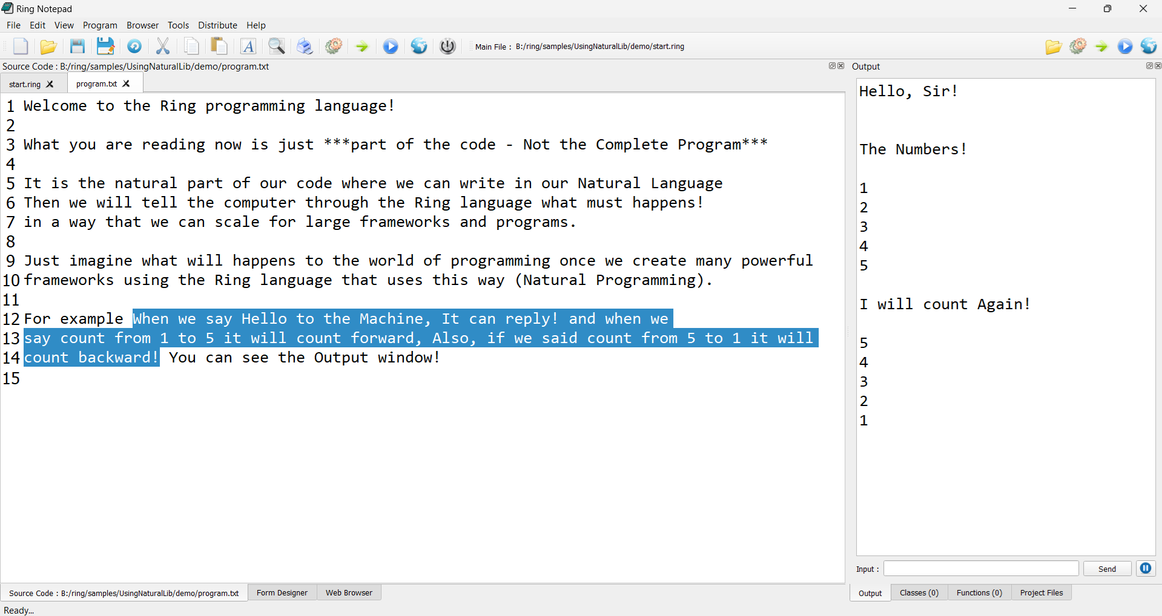1162x616 pixels.
Task: Click 'I will count Again!' in Output
Action: pos(945,304)
